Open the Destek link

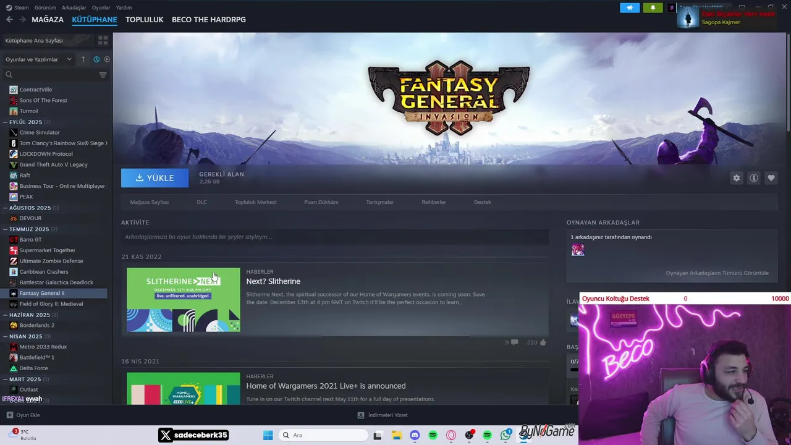tap(482, 202)
